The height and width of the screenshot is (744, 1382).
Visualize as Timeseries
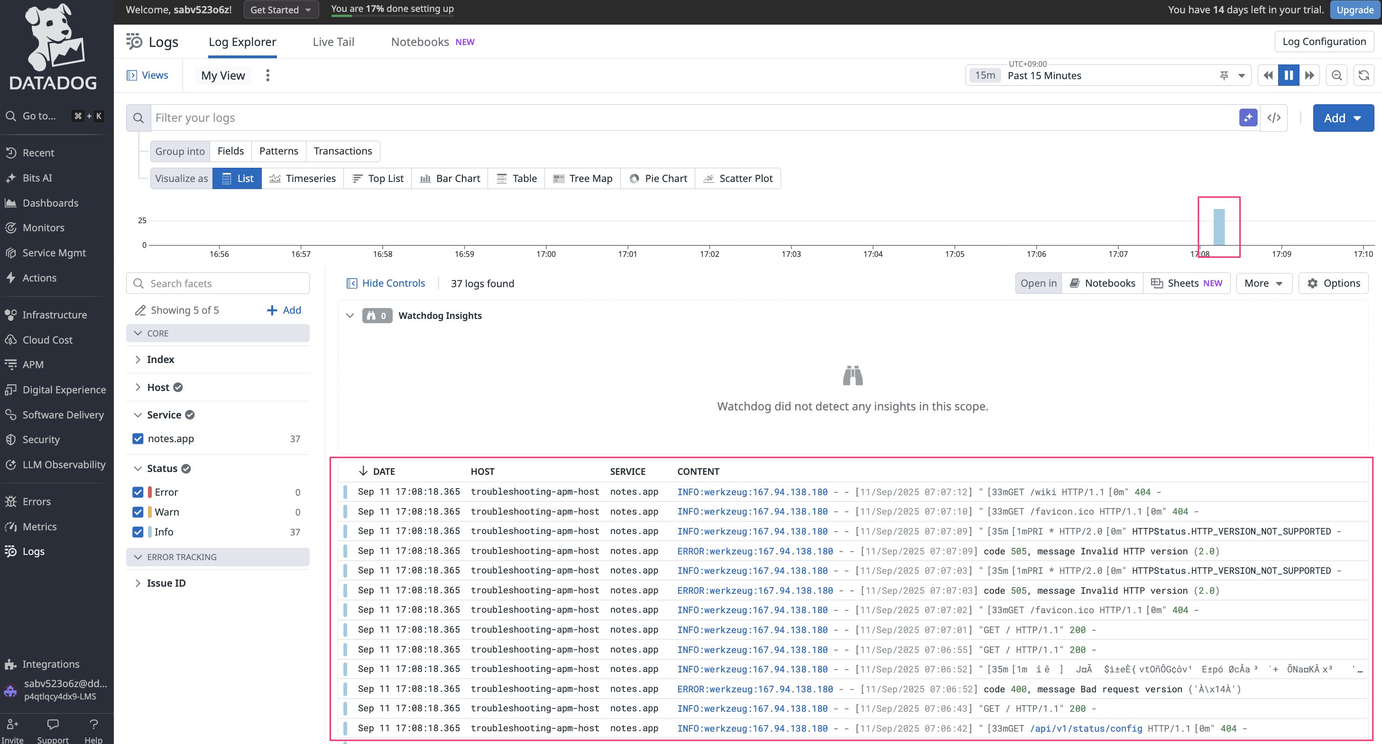(303, 179)
